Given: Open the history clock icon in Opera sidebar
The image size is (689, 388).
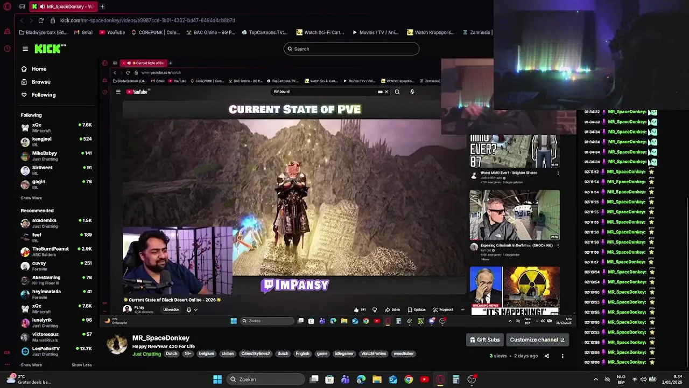Looking at the screenshot, I should [7, 48].
